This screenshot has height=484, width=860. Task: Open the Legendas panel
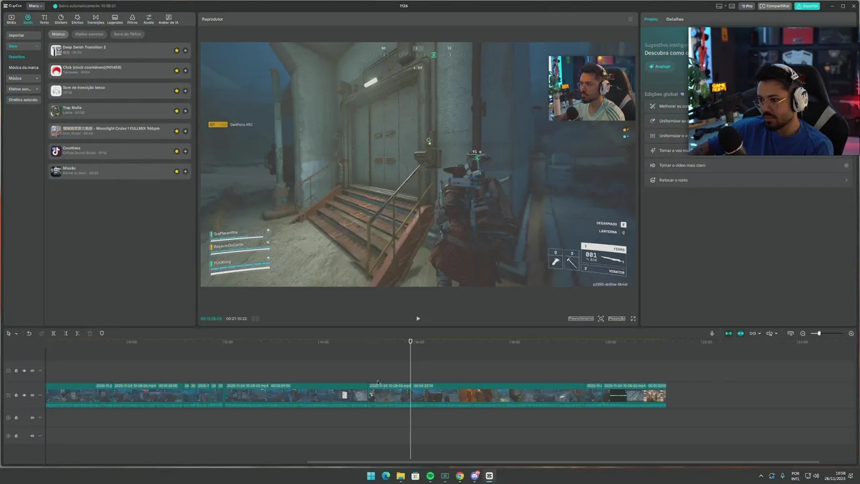[115, 19]
